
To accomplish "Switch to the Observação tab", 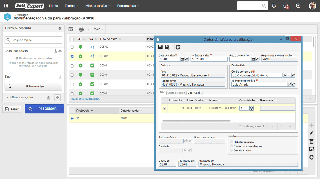I will click(x=194, y=93).
